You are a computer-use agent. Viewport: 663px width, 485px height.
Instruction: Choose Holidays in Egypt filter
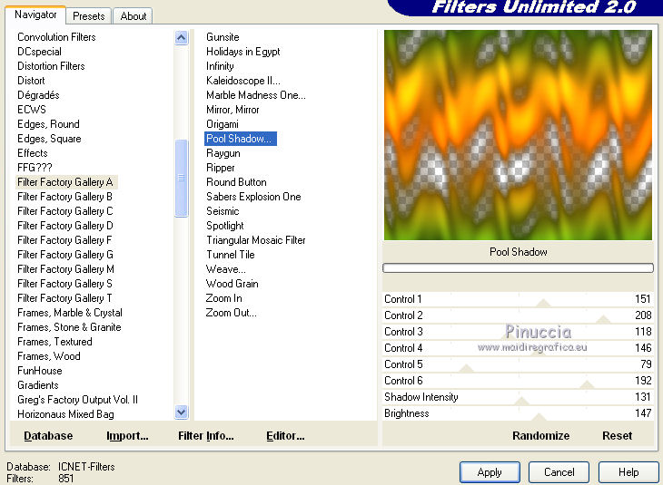[x=243, y=52]
